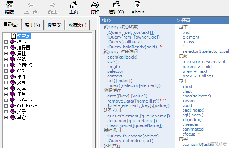Open the dequeue([queueName]) link
The image size is (229, 148).
tap(132, 121)
